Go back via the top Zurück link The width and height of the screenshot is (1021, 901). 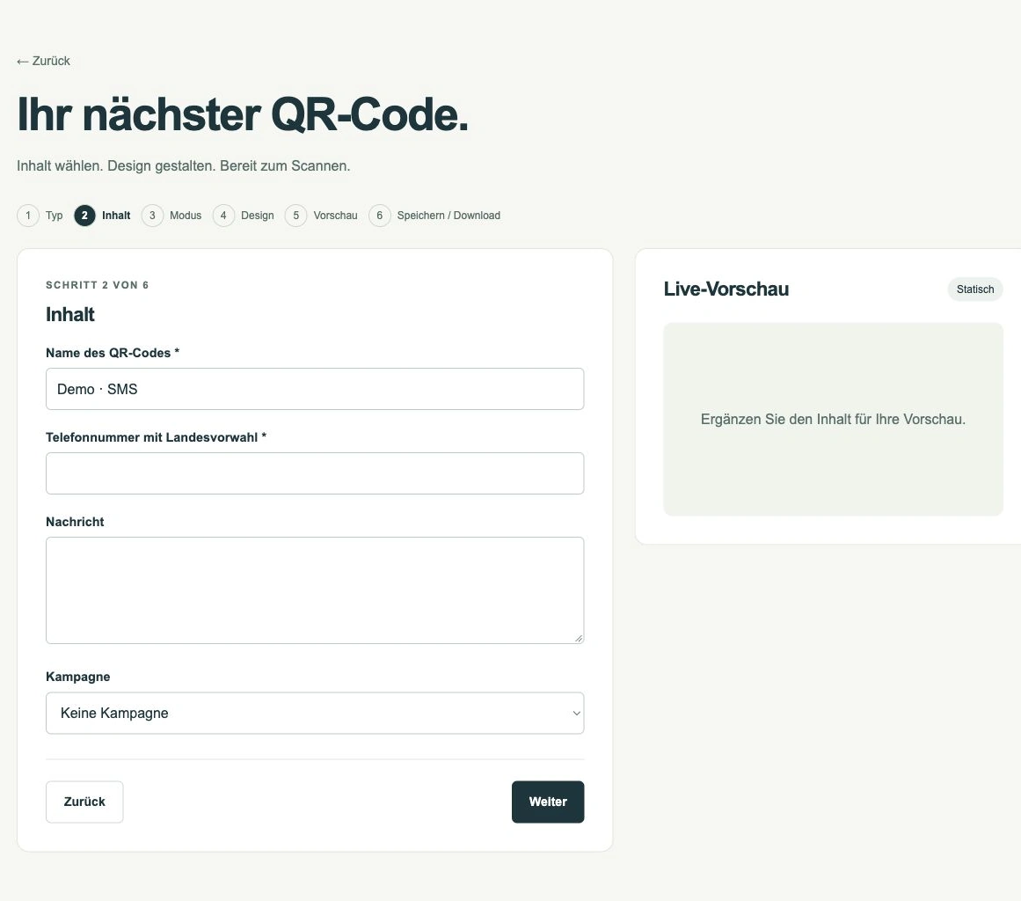(x=43, y=61)
